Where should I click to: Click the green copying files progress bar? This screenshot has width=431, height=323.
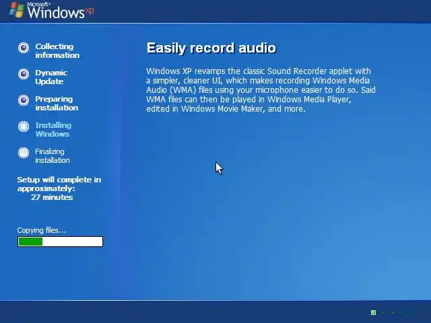click(x=60, y=242)
